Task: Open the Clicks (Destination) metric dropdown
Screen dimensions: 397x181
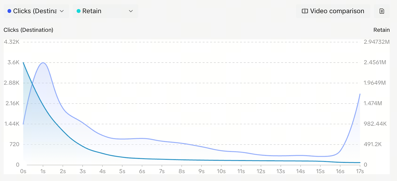Action: coord(36,11)
